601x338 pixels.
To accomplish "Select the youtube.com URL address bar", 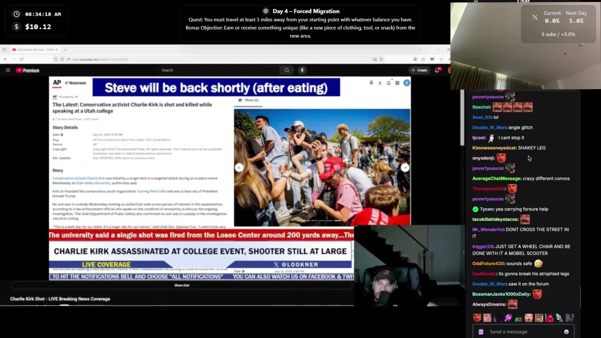I will click(x=100, y=59).
